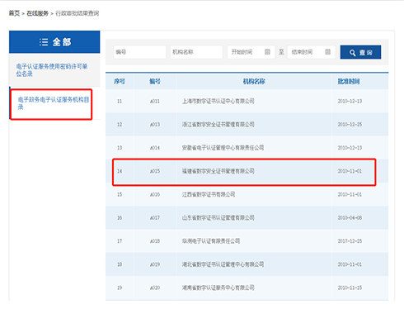This screenshot has width=404, height=309.
Task: Click code cell A018
Action: pos(155,241)
